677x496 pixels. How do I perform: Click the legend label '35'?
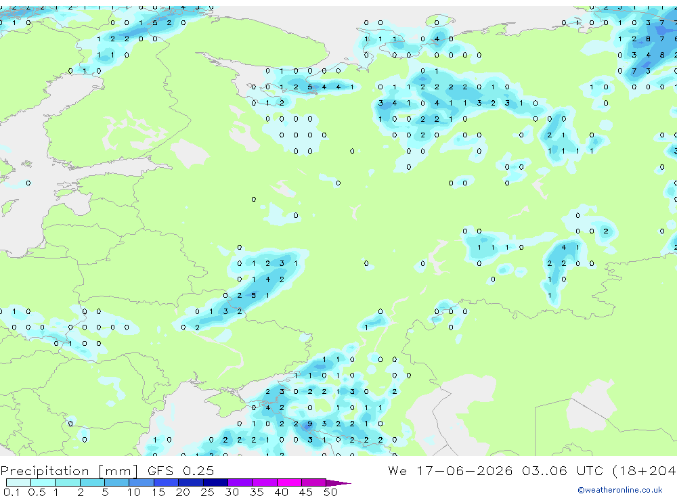257,492
